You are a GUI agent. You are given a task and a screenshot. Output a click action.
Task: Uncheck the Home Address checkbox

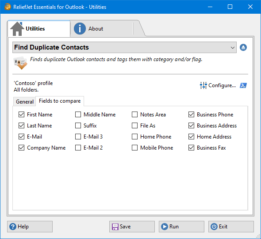[x=191, y=137]
